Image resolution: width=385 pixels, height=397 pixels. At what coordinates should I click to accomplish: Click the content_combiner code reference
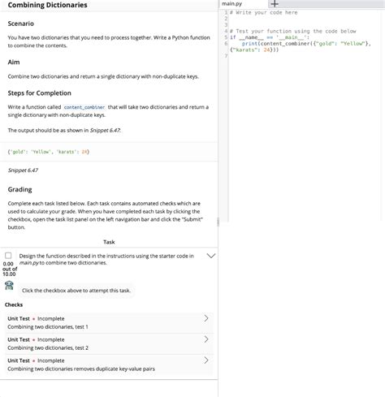coord(84,107)
